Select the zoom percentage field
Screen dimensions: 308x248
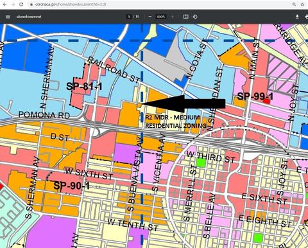tap(161, 17)
